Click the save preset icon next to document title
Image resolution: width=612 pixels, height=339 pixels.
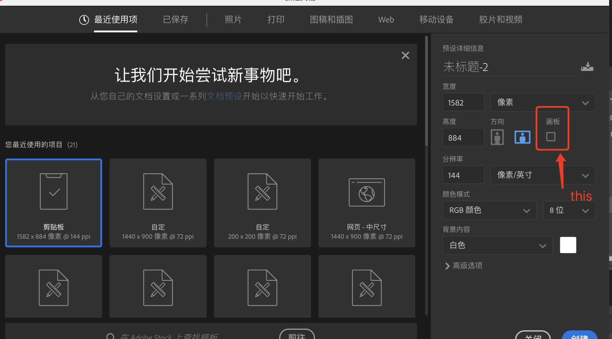click(587, 67)
